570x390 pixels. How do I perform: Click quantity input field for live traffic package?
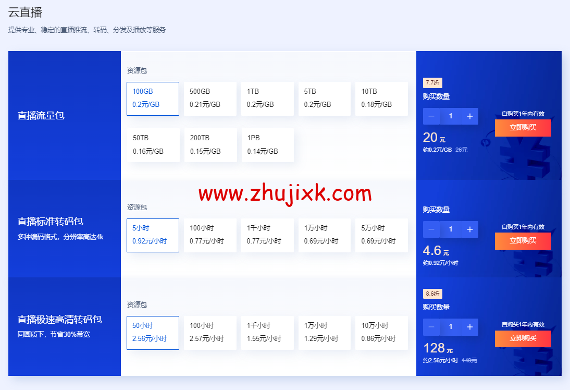[451, 116]
